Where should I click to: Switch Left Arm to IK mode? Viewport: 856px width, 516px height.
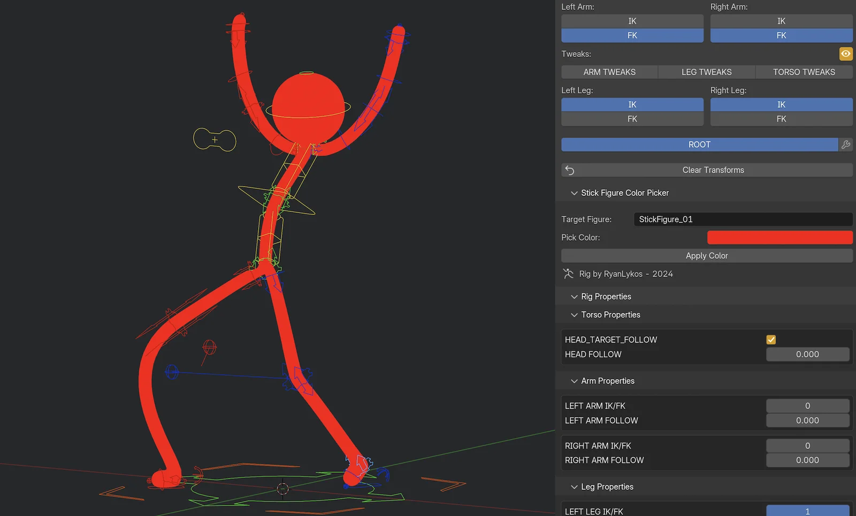(632, 21)
